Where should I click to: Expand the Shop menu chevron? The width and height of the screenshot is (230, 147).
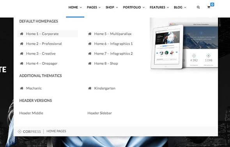point(117,7)
